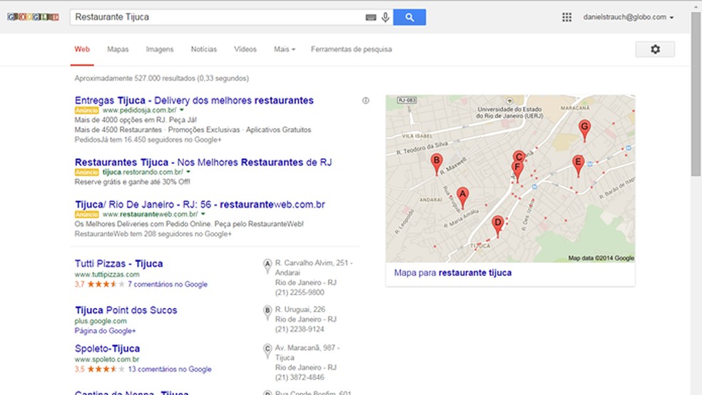702x395 pixels.
Task: Click the www.tuttipizzas.com URL
Action: point(107,275)
